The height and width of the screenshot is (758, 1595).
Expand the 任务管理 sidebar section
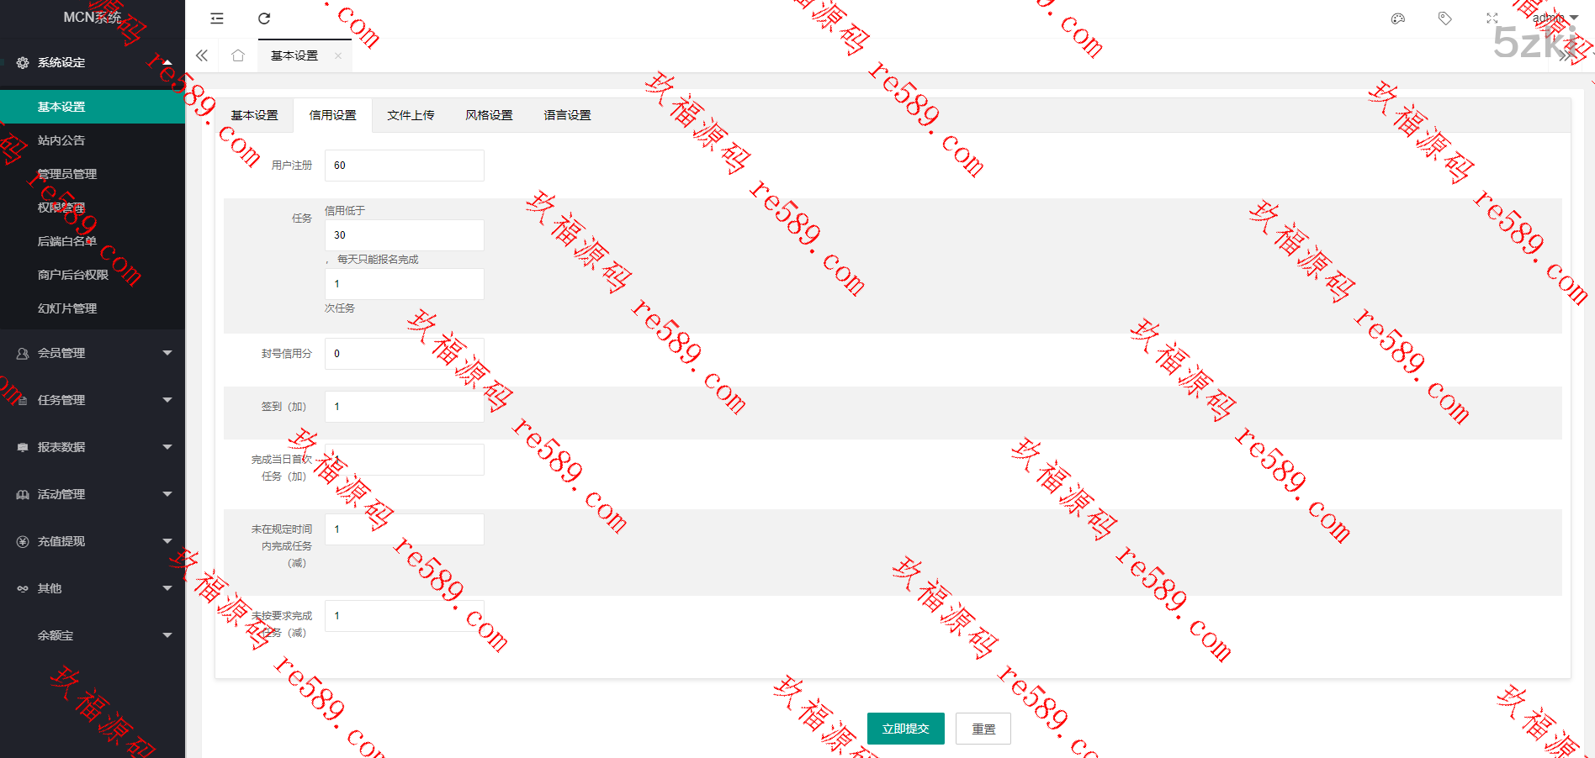coord(93,400)
